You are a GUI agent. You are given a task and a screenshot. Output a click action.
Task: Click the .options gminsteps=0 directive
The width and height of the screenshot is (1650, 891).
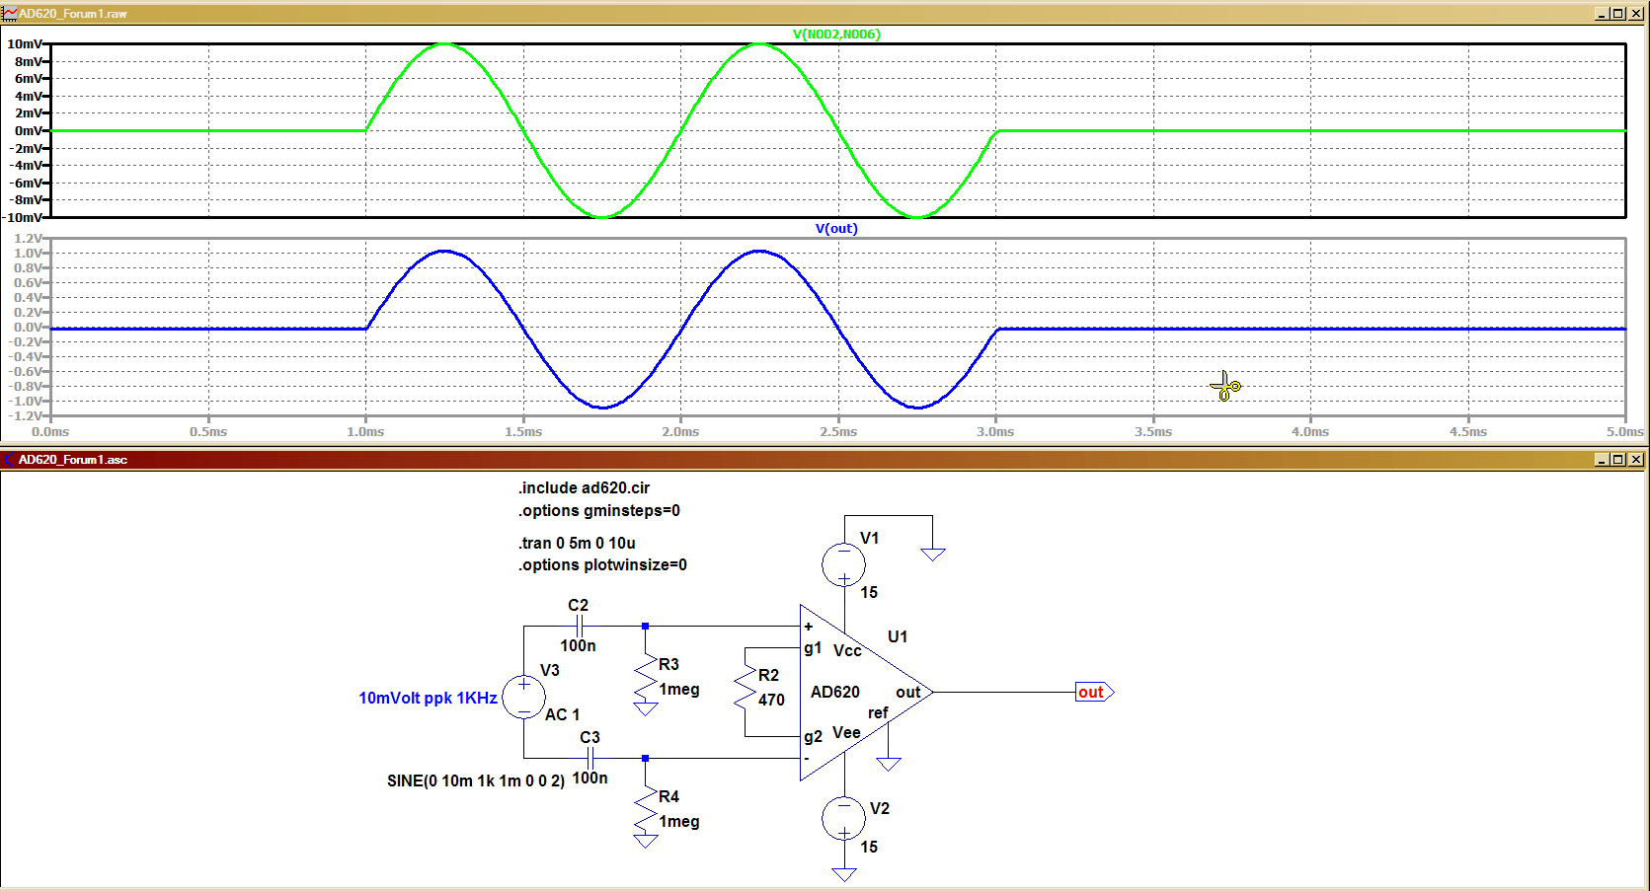coord(599,510)
